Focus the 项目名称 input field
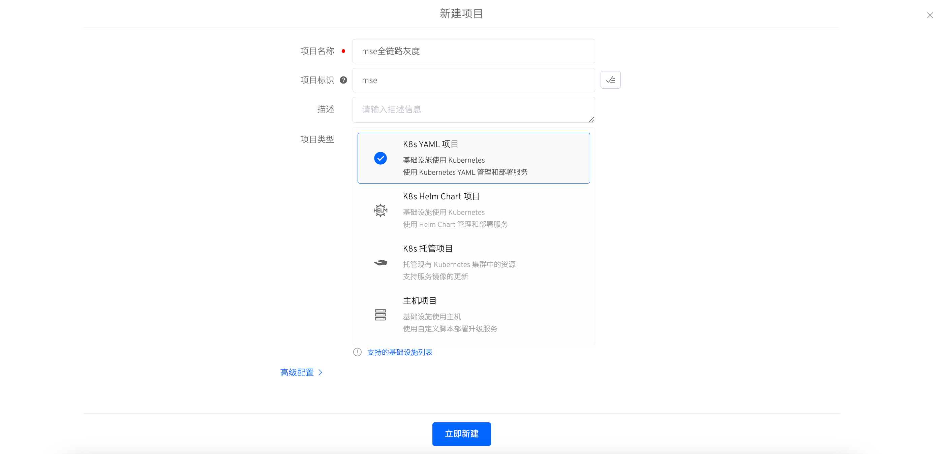 point(473,51)
